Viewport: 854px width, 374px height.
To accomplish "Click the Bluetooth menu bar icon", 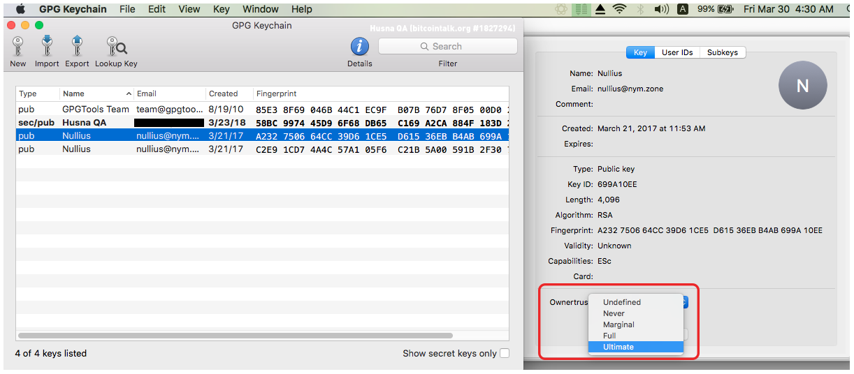I will coord(640,9).
